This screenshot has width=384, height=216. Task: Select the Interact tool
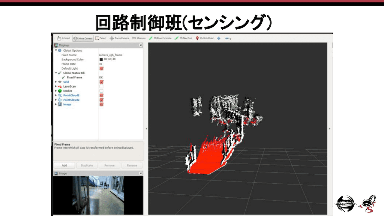tap(63, 38)
